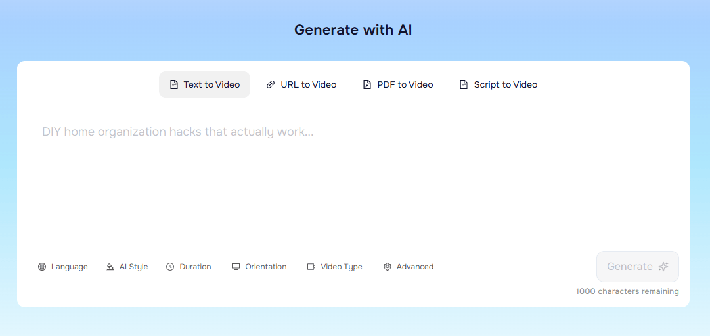710x336 pixels.
Task: Click the monitor Orientation icon
Action: pos(236,267)
